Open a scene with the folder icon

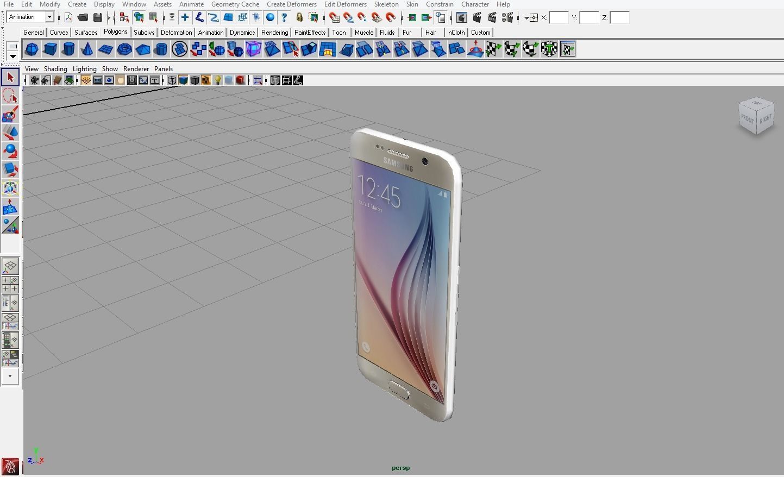point(83,17)
